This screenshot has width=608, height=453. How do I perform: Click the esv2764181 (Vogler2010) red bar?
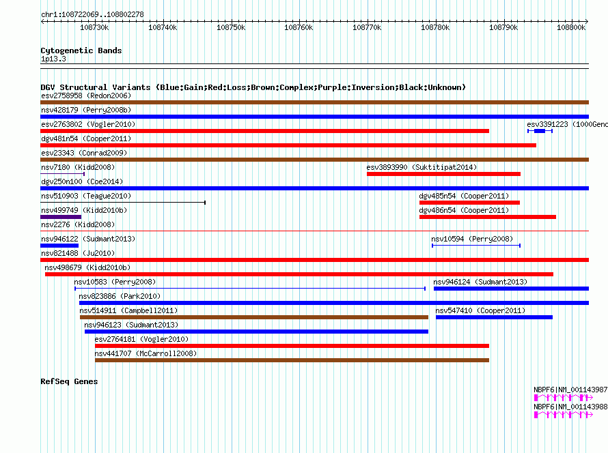[292, 346]
